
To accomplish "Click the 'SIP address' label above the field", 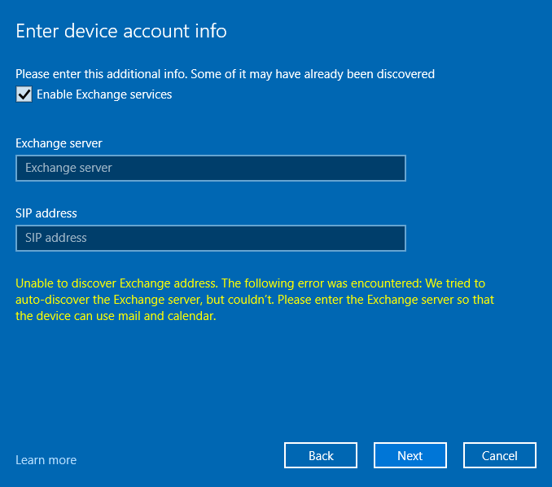I will click(x=46, y=213).
